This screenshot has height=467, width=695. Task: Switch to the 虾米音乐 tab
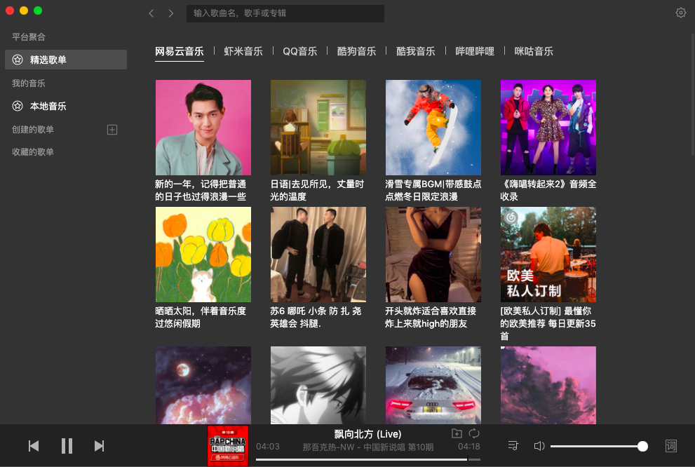click(243, 51)
